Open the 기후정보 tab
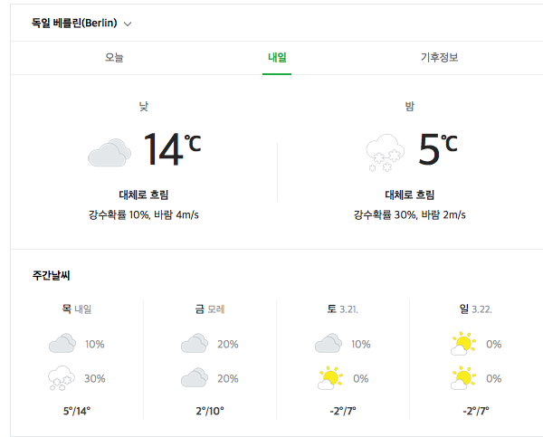Image resolution: width=543 pixels, height=437 pixels. click(439, 58)
